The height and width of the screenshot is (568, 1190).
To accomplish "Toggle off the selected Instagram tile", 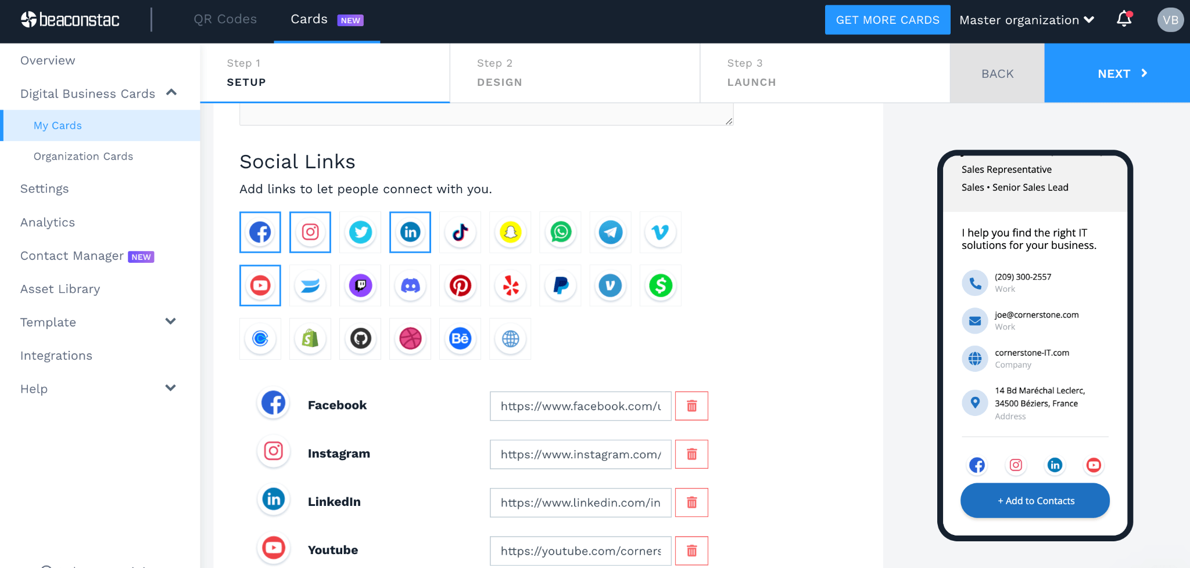I will point(310,233).
